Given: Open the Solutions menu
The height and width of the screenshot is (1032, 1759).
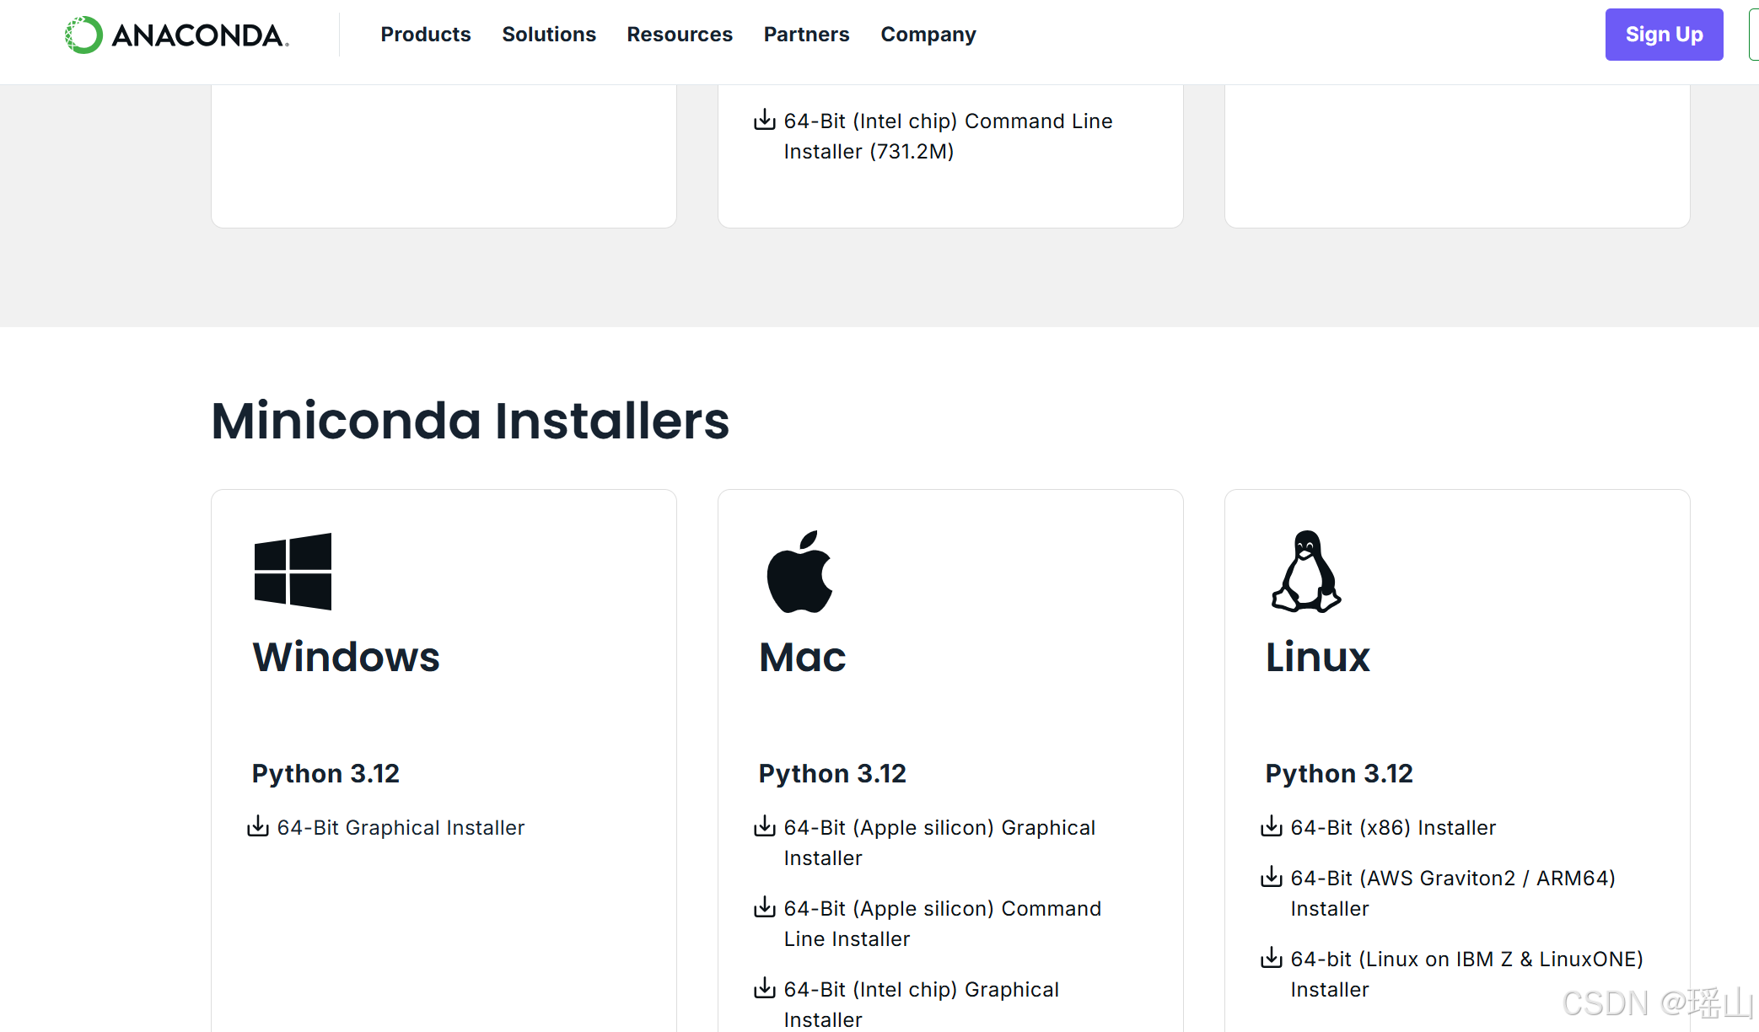Looking at the screenshot, I should (x=548, y=35).
